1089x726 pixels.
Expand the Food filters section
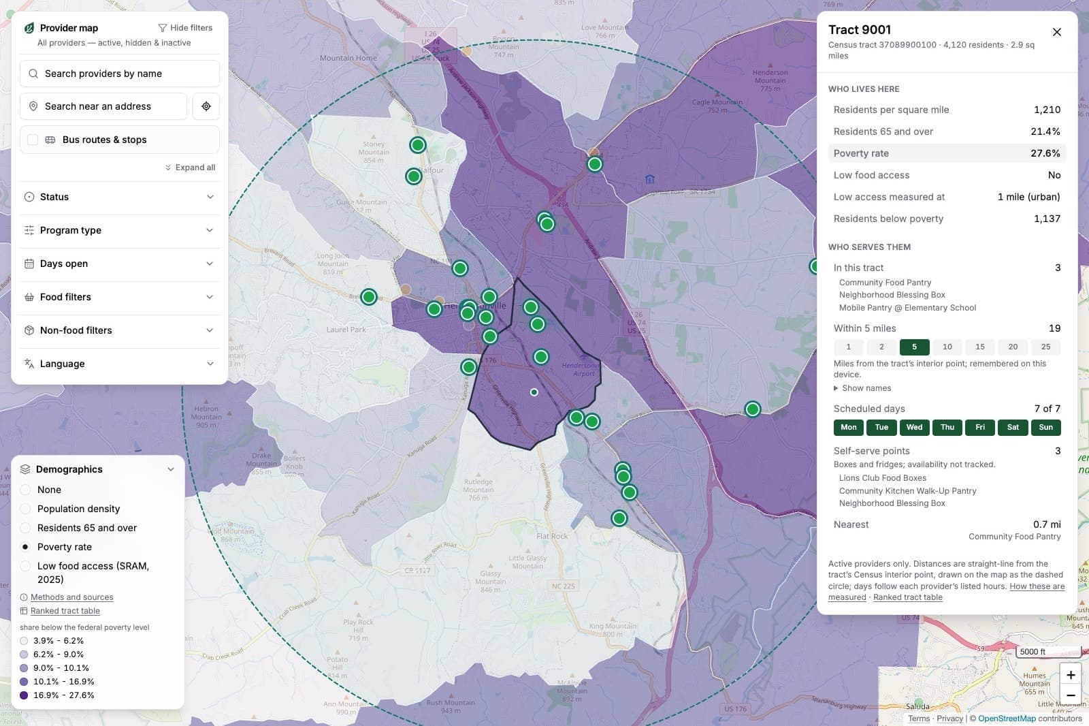pos(120,297)
